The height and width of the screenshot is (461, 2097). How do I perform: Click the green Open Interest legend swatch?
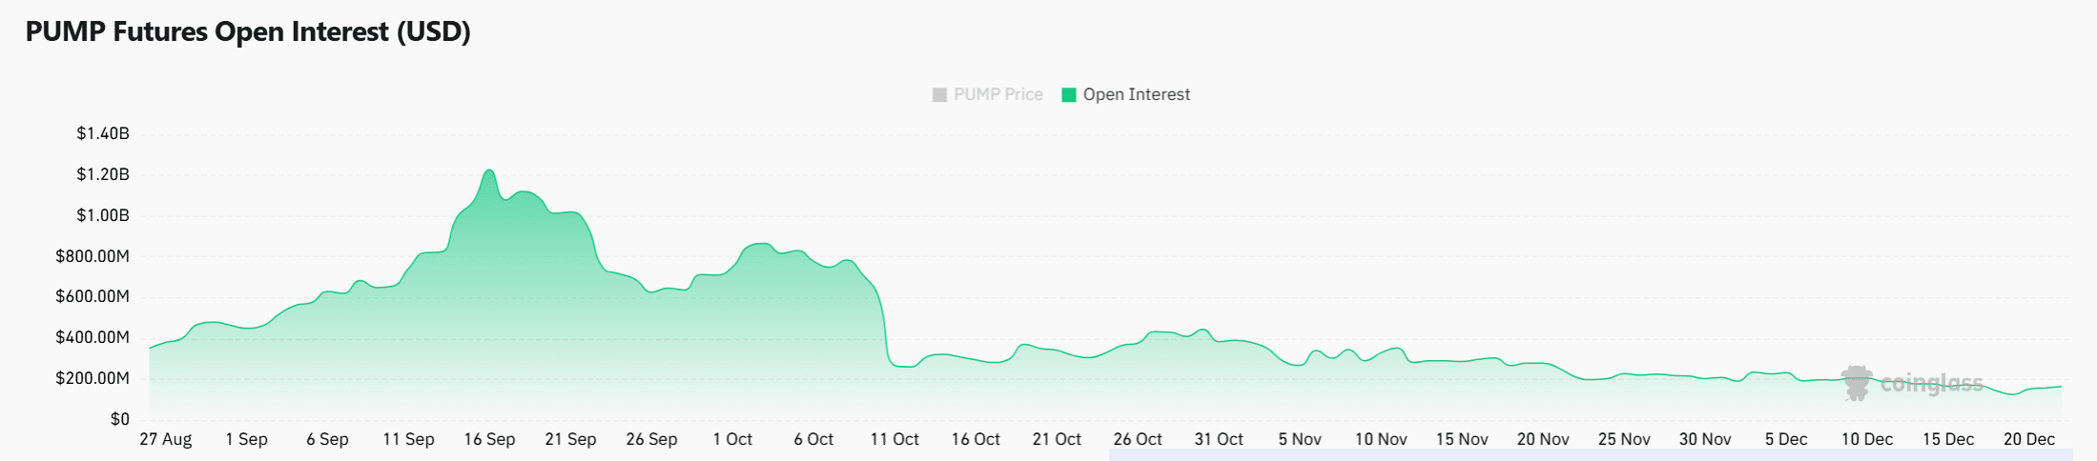click(1069, 94)
